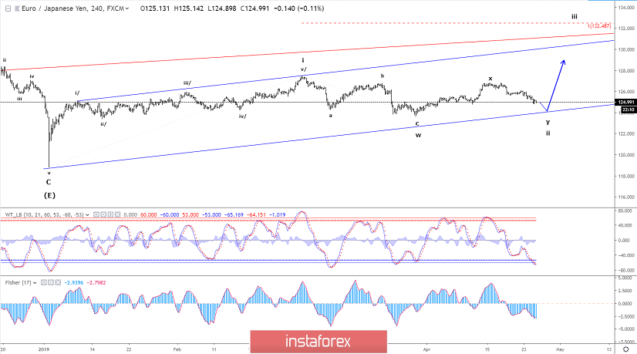
Task: Click the −65.169 WT_LB value
Action: (234, 214)
